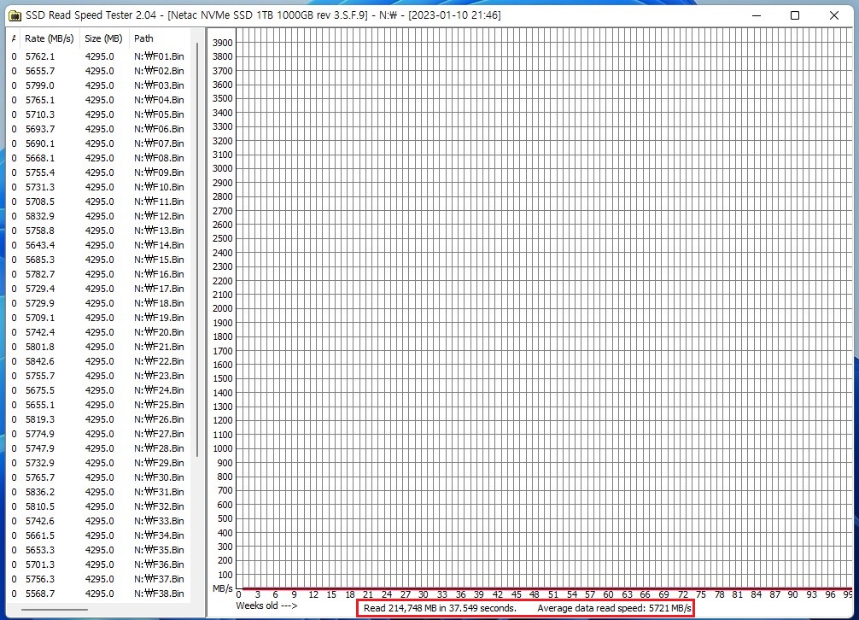Click the 'Average data read speed: 5721 MB/s' status text
This screenshot has height=620, width=859.
click(x=614, y=608)
